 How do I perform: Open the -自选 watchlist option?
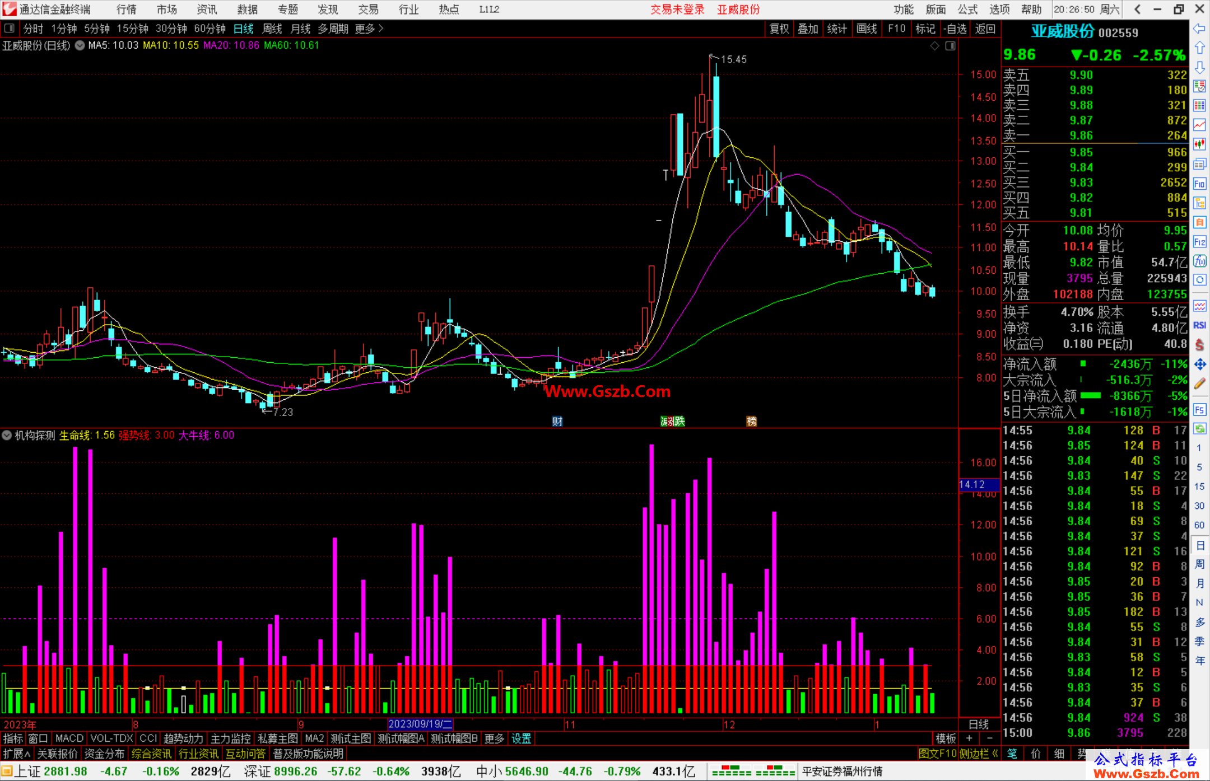[955, 29]
